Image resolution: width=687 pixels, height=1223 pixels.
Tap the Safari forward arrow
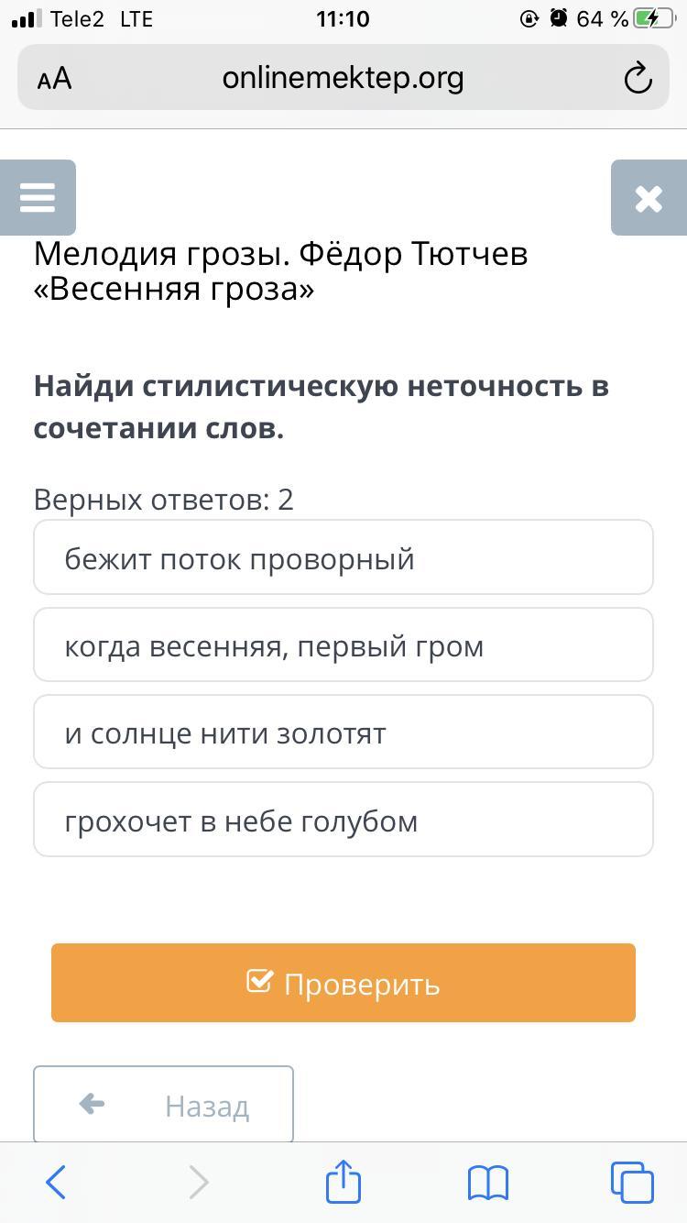tap(199, 1183)
